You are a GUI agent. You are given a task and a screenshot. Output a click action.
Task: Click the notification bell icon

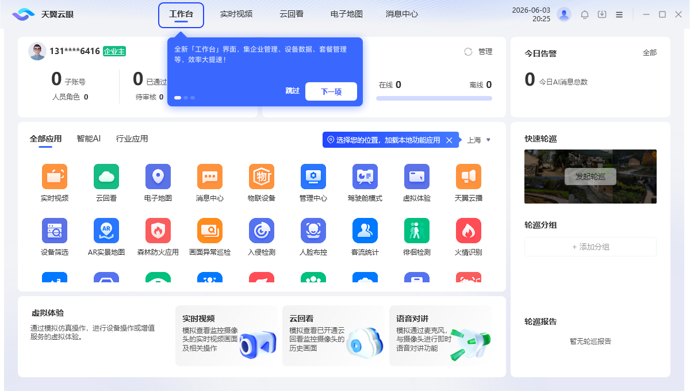point(585,14)
